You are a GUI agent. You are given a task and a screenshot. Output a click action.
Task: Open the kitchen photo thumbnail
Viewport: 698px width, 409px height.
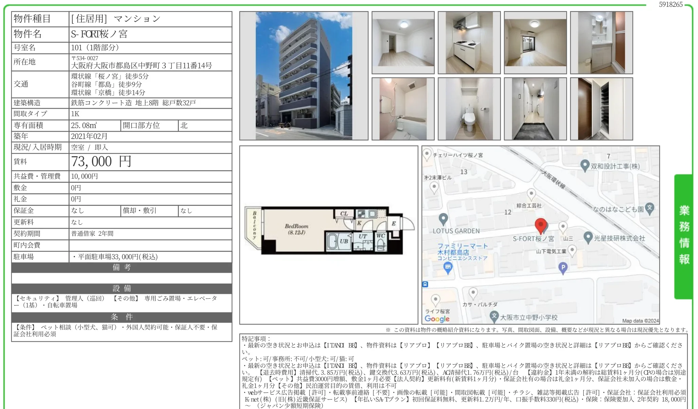tap(469, 43)
